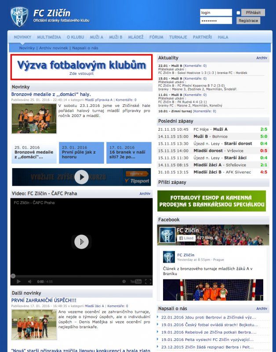Screen dimensions: 276x352
Task: Click the Facebook Liked button
Action: [x=186, y=238]
